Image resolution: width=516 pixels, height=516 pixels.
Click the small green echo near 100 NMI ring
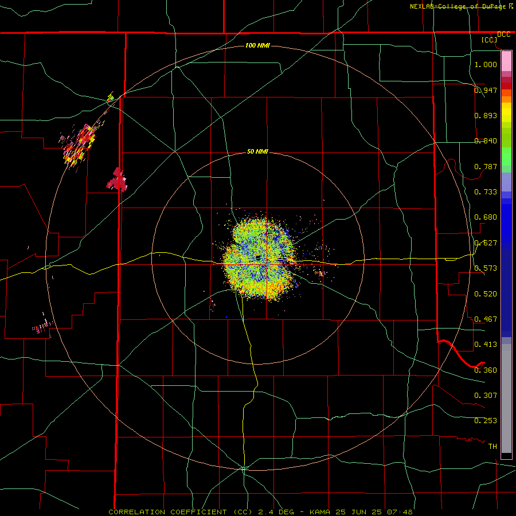coord(111,97)
